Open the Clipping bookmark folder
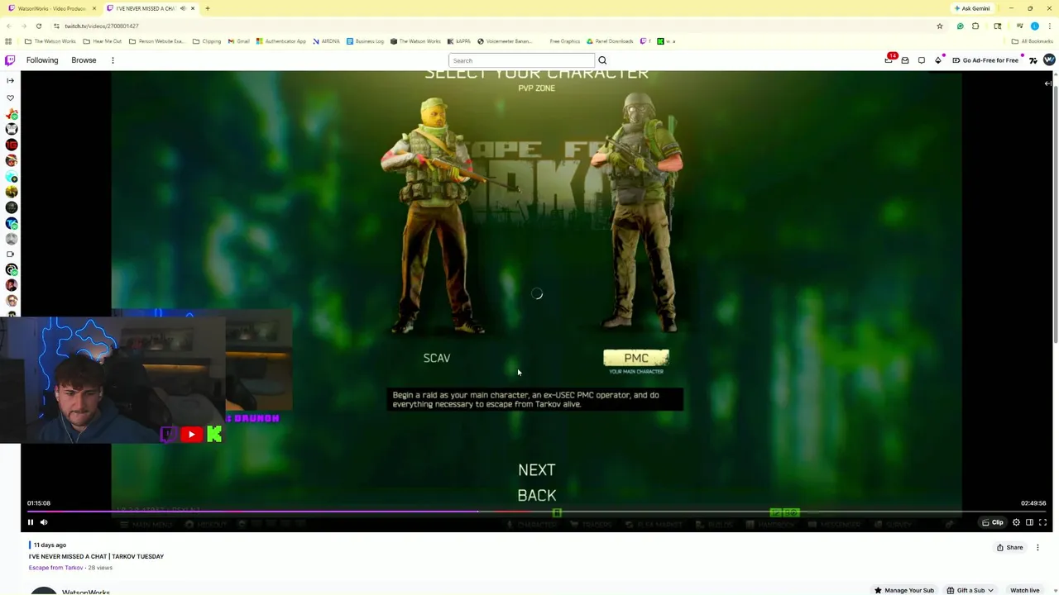Screen dimensions: 1059x595 pos(207,41)
